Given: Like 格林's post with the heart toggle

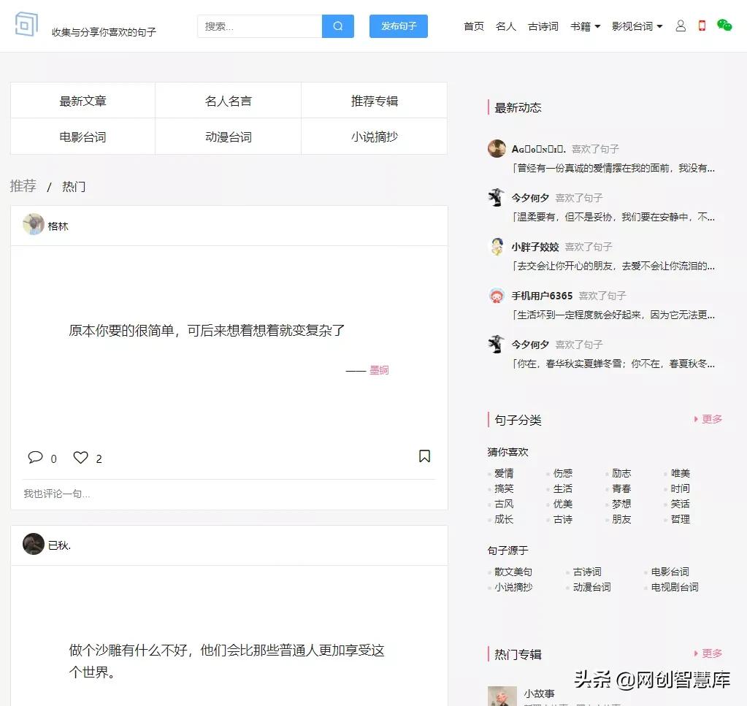Looking at the screenshot, I should click(80, 456).
